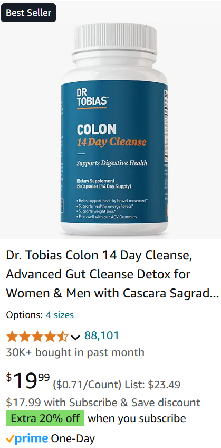
Task: Click the prime logo
Action: click(31, 438)
